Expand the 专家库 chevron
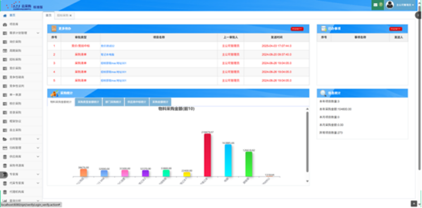This screenshot has height=208, width=422. pos(38,174)
